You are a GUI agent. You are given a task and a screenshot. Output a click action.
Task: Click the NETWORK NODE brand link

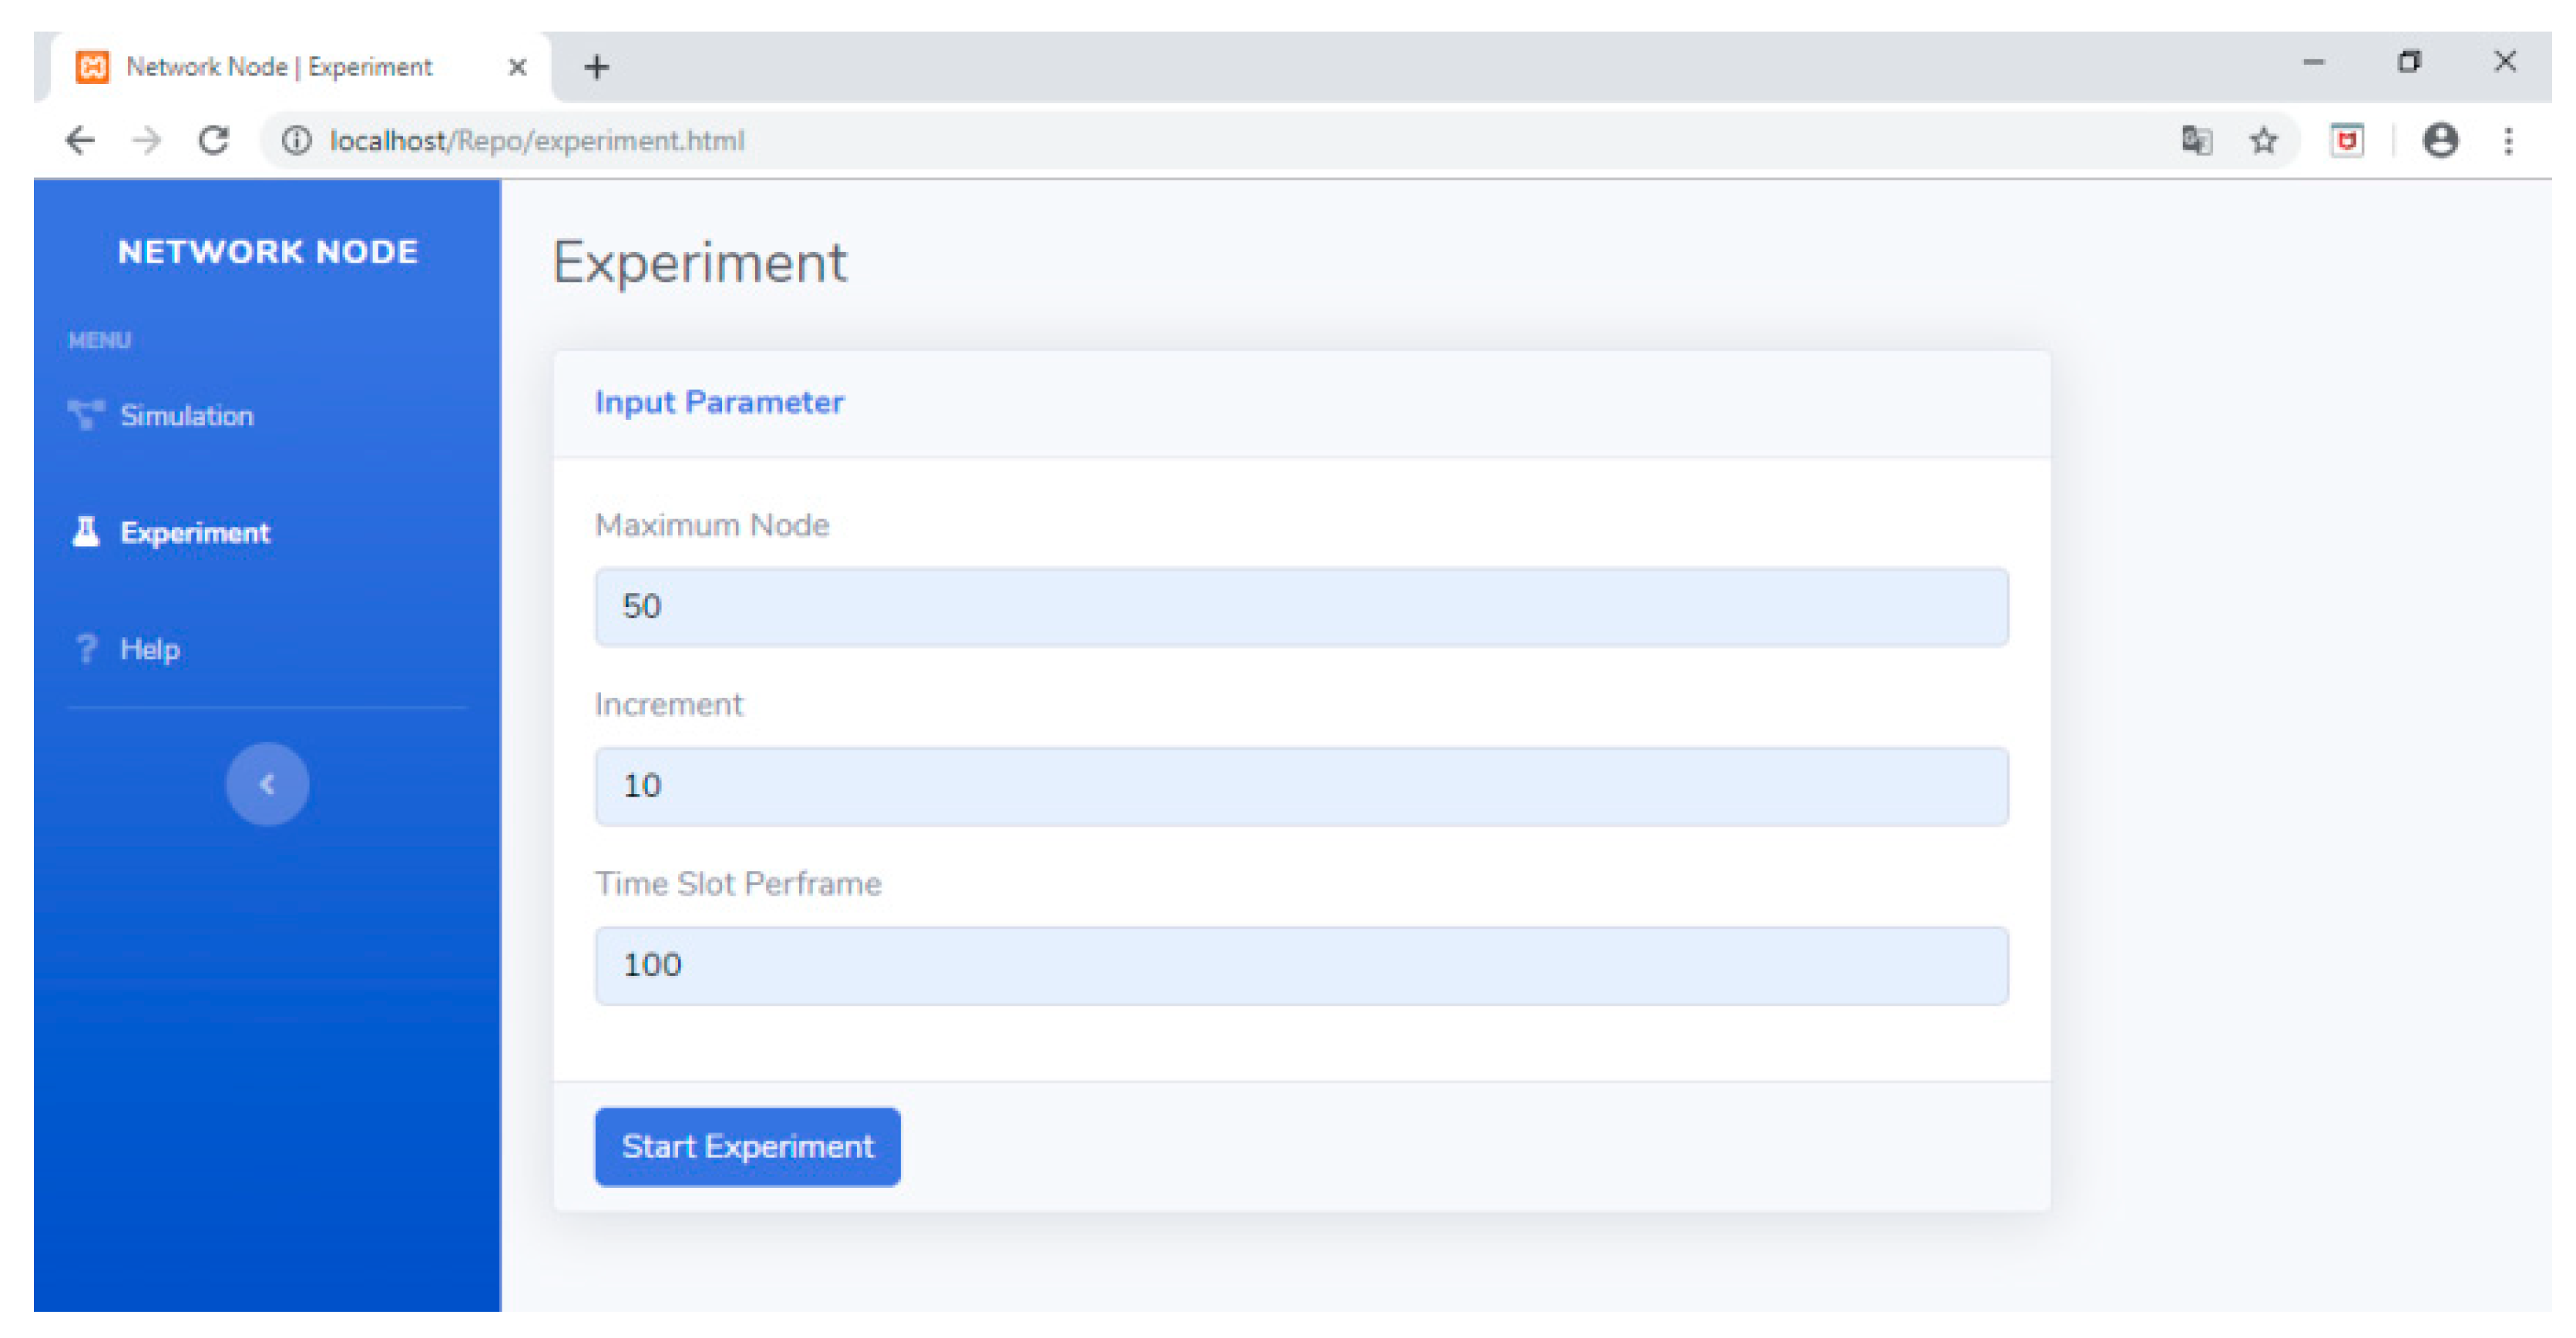[267, 252]
